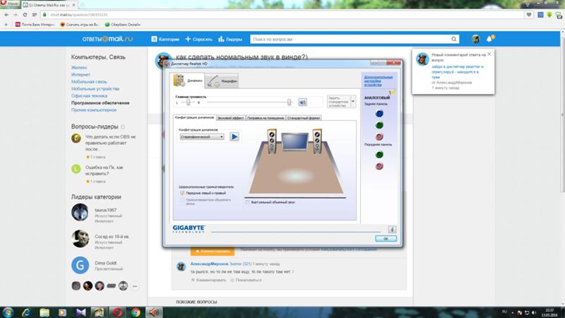Click the green front panel jack
The width and height of the screenshot is (565, 318).
point(379,155)
